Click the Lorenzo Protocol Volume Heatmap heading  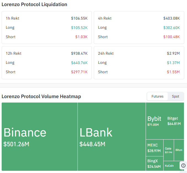[41, 96]
